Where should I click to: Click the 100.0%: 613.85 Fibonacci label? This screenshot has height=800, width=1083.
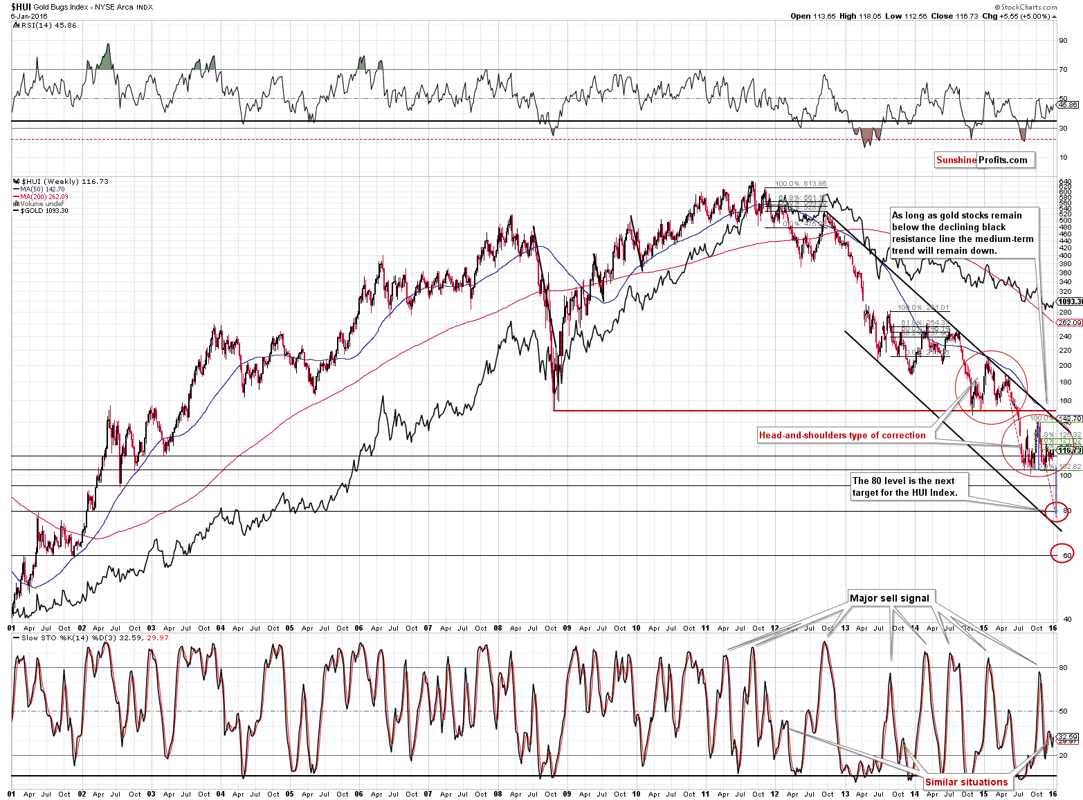[801, 184]
